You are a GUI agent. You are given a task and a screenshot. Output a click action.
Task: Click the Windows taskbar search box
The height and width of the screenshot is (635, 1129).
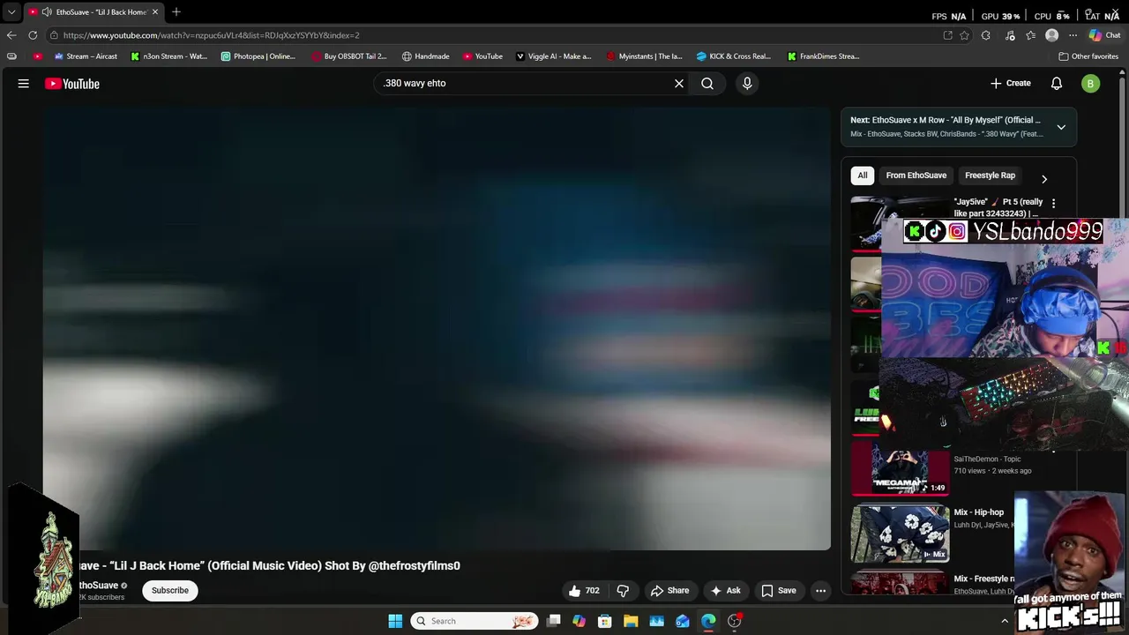(474, 621)
